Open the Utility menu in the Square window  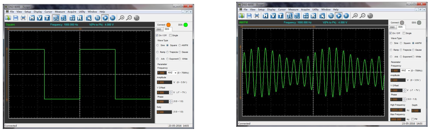tap(82, 12)
